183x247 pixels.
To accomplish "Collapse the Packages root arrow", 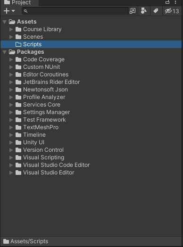I will click(5, 52).
